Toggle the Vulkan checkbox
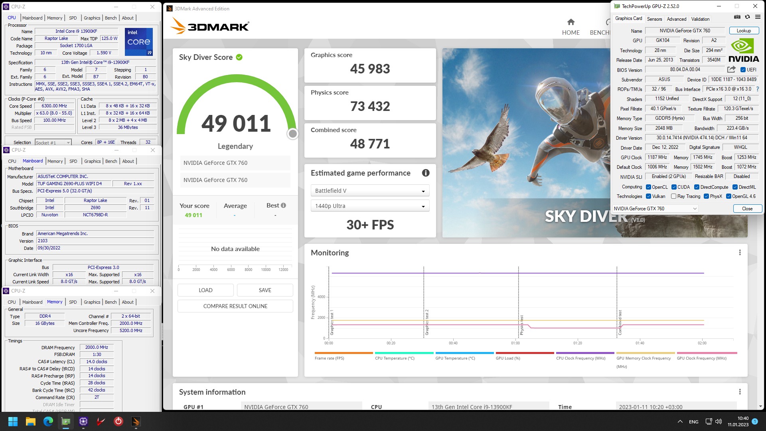This screenshot has width=766, height=431. [x=648, y=196]
